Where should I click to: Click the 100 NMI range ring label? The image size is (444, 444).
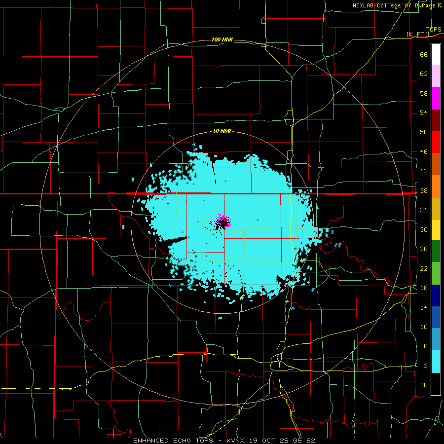222,39
